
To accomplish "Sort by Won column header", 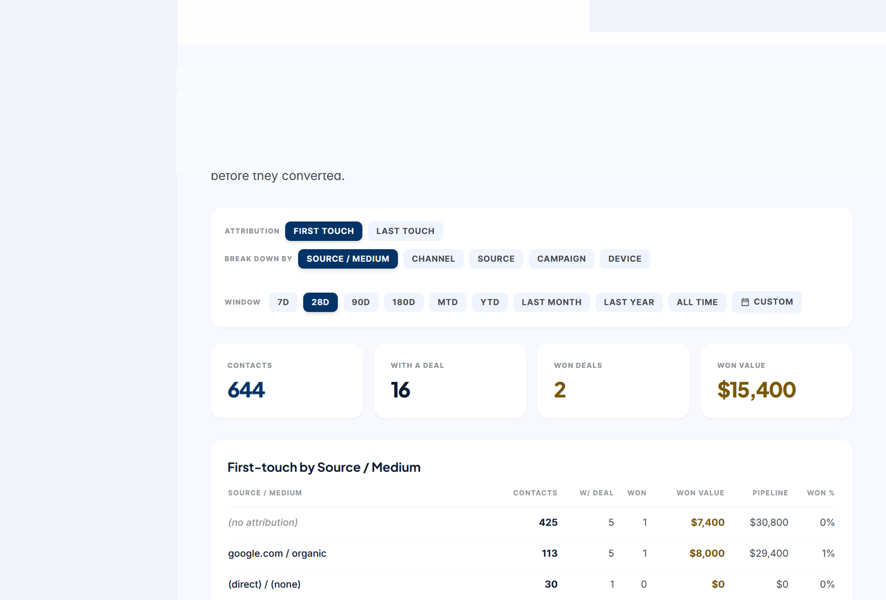I will coord(637,493).
